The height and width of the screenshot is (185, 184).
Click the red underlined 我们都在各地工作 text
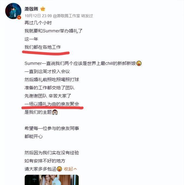tap(43, 47)
